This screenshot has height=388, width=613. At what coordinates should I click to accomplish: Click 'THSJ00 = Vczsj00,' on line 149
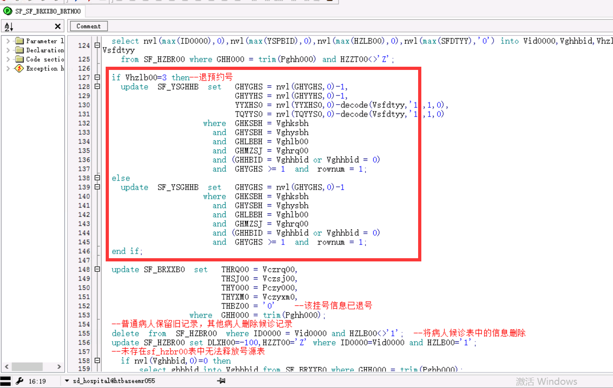point(259,279)
